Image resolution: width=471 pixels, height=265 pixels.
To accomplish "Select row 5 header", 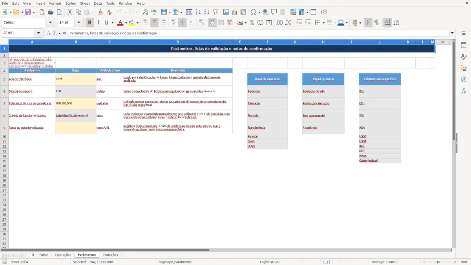I will point(4,79).
